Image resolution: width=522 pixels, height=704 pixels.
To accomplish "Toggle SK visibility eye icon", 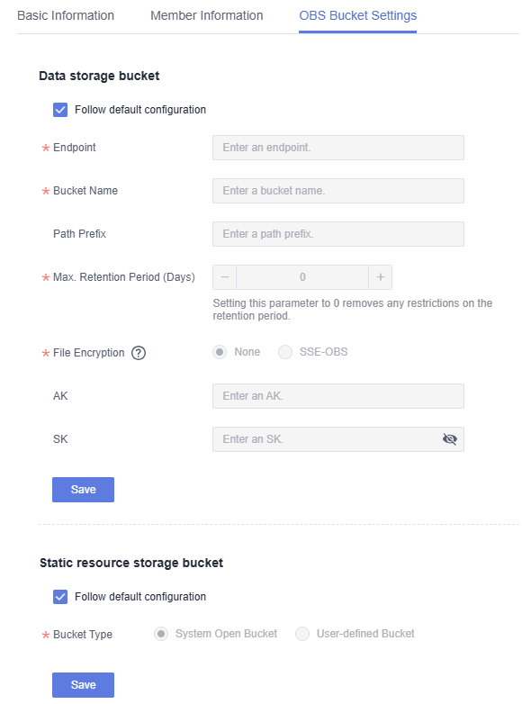I will pyautogui.click(x=449, y=439).
